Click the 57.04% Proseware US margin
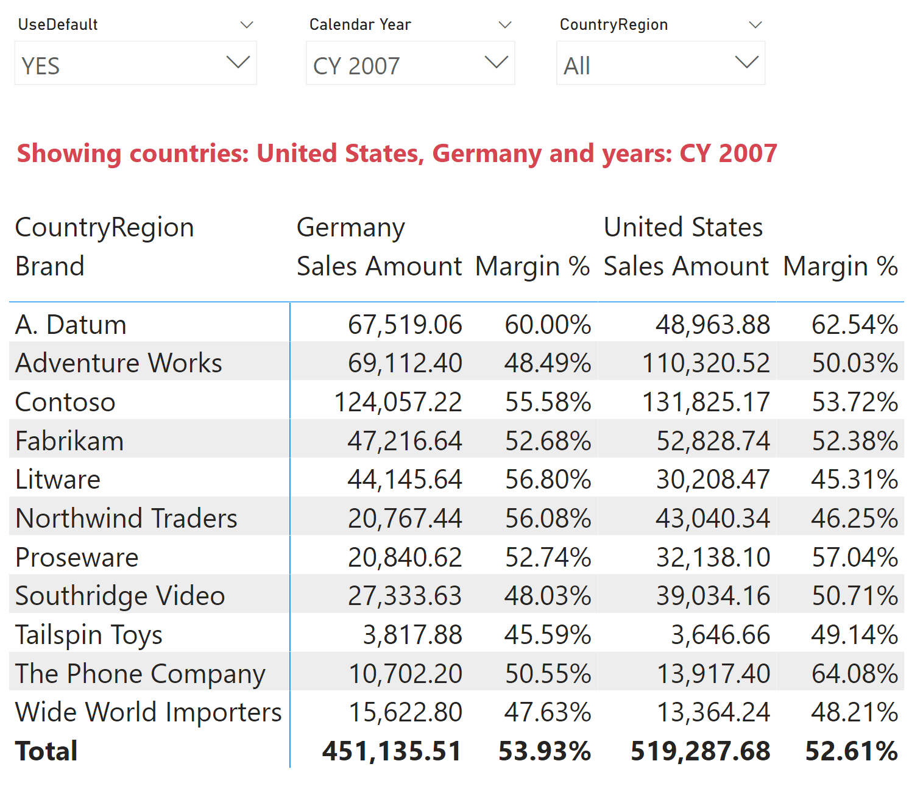Viewport: 923px width, 786px height. 855,558
